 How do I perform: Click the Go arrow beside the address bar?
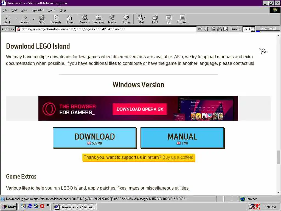coord(200,29)
